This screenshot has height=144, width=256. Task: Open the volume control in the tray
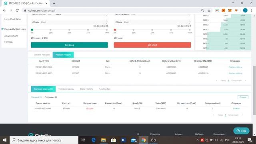(x=216, y=140)
